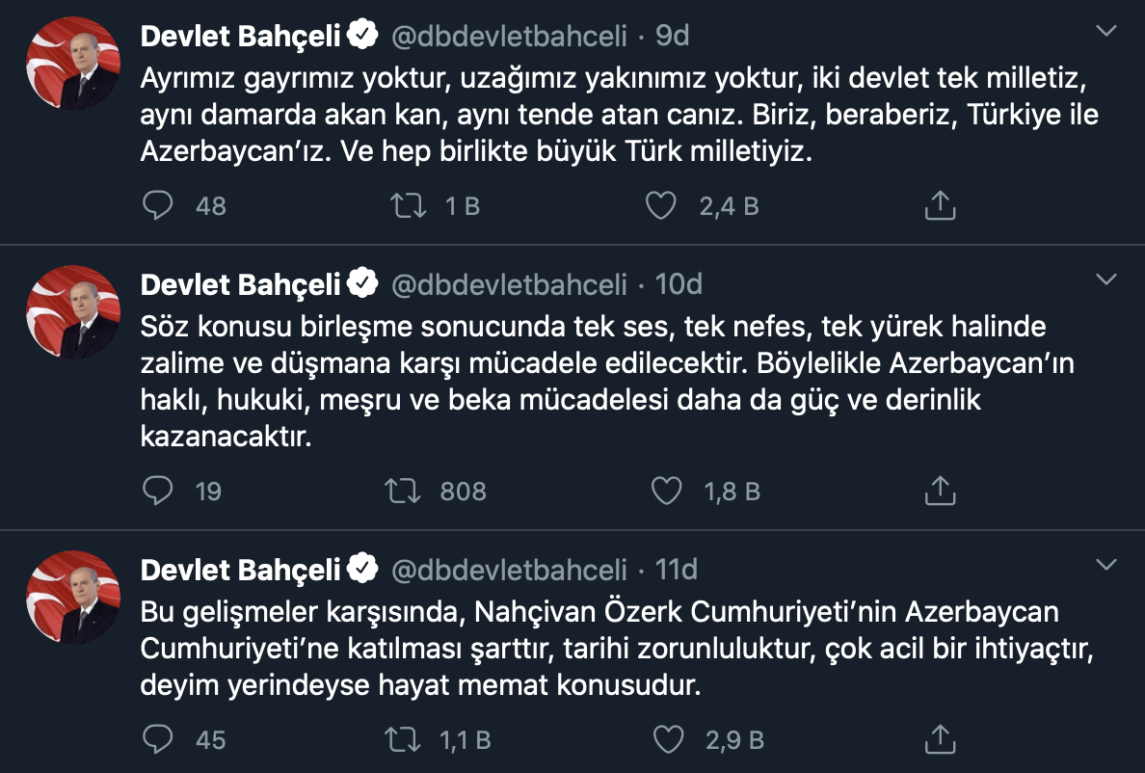Share the tweet posted 10d ago
The width and height of the screenshot is (1145, 773).
coord(940,492)
